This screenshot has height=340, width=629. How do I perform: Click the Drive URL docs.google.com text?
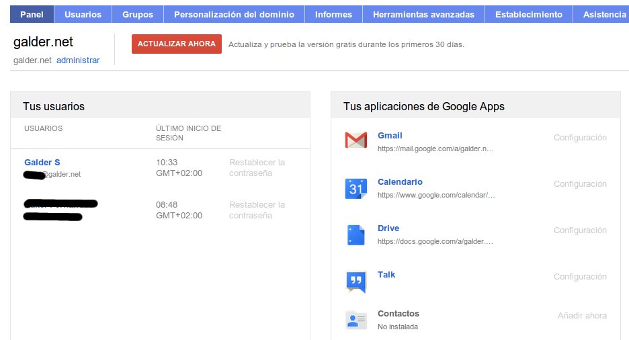[435, 241]
